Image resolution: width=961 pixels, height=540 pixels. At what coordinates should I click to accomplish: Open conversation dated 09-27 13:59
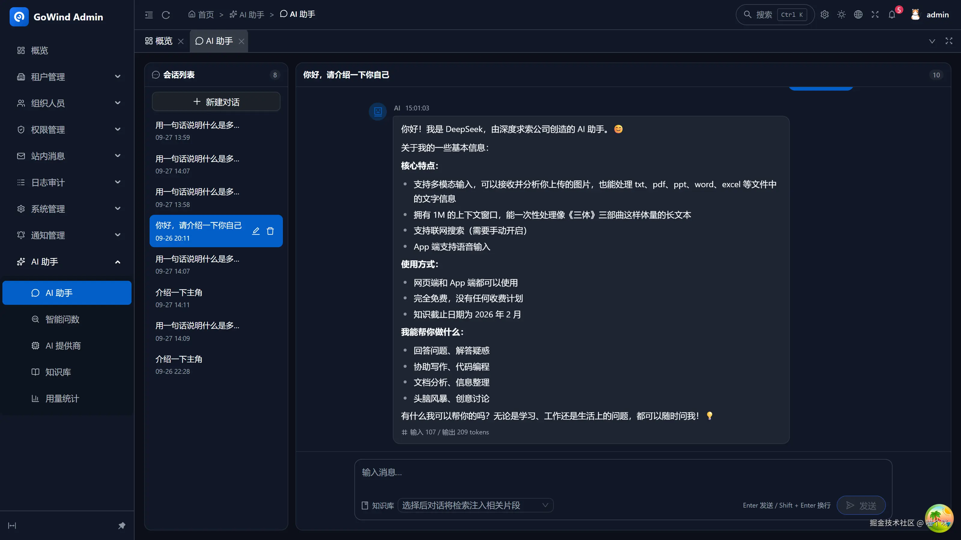[216, 131]
